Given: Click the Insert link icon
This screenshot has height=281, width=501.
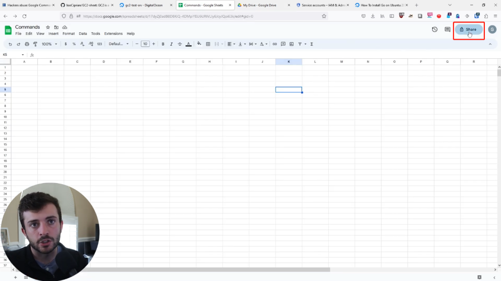Looking at the screenshot, I should [x=275, y=44].
